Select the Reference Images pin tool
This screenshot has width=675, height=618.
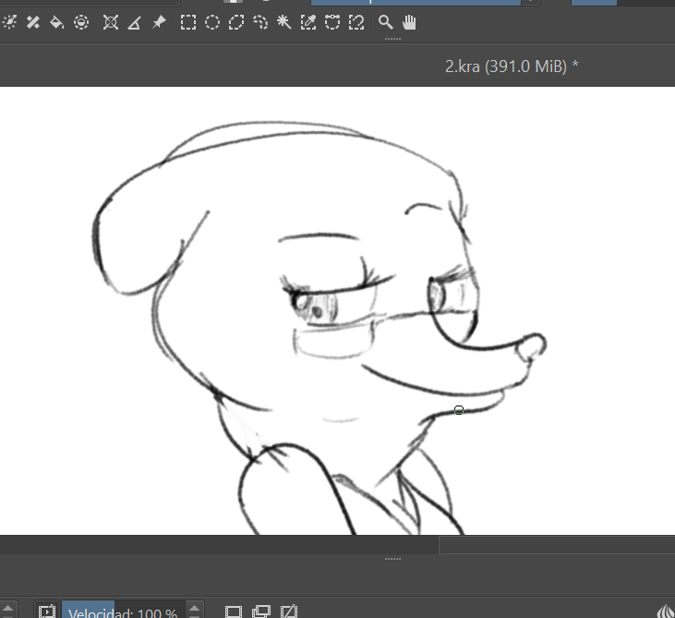pos(159,22)
